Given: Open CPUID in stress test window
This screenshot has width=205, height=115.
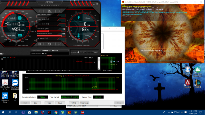Looking at the screenshot, I should (74, 103).
